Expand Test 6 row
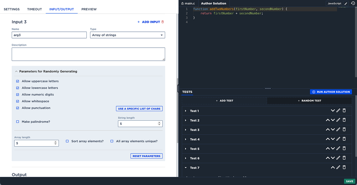Screen dimensions: 357x185 point(185,158)
